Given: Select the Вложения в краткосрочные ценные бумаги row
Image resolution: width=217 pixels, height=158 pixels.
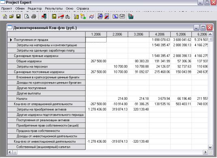Looking at the screenshot, I should (x=47, y=77).
